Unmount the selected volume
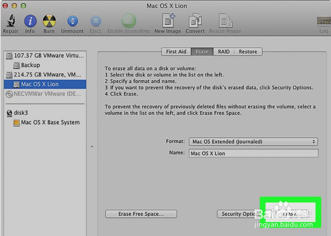Image resolution: width=331 pixels, height=236 pixels. tap(72, 21)
